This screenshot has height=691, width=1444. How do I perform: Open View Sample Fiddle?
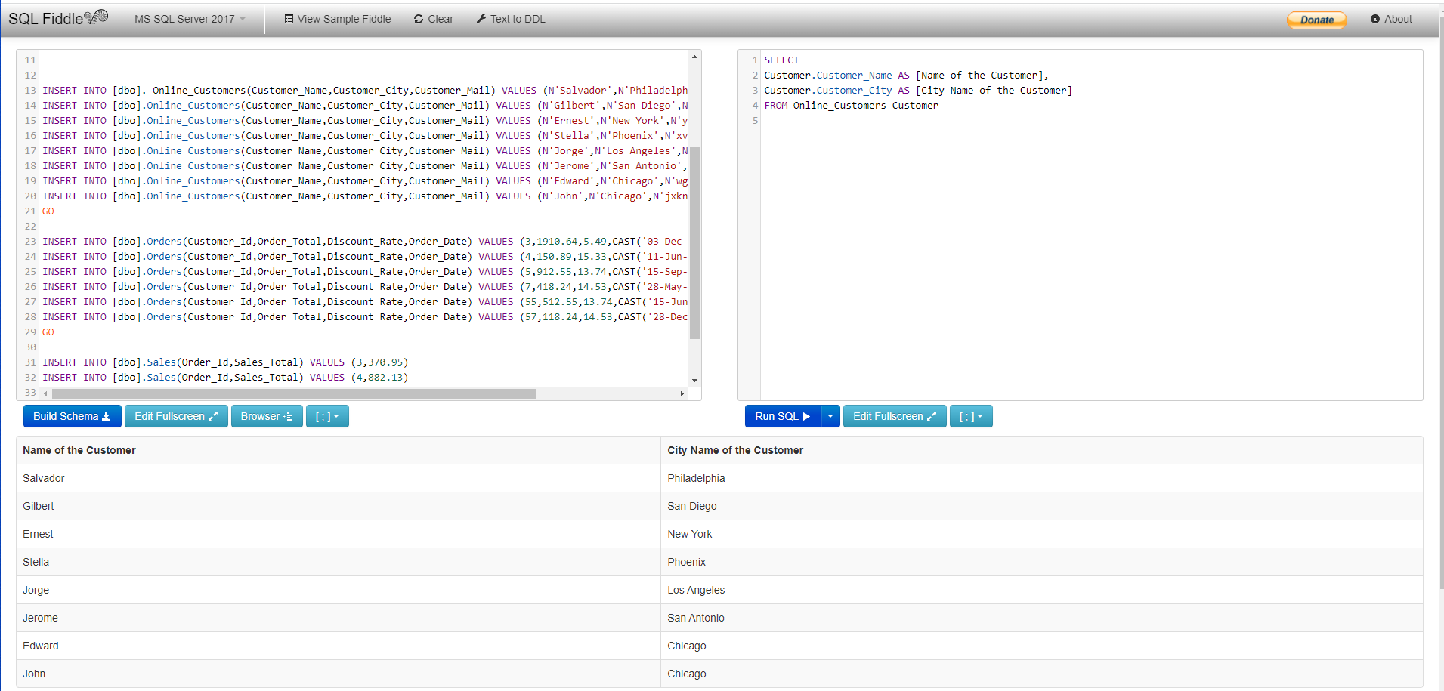(337, 19)
